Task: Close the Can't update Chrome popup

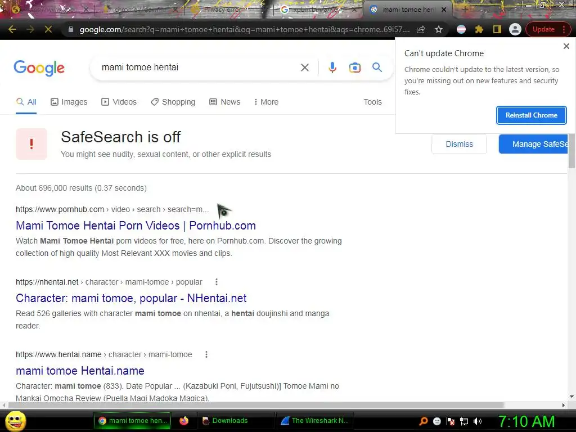Action: coord(566,46)
